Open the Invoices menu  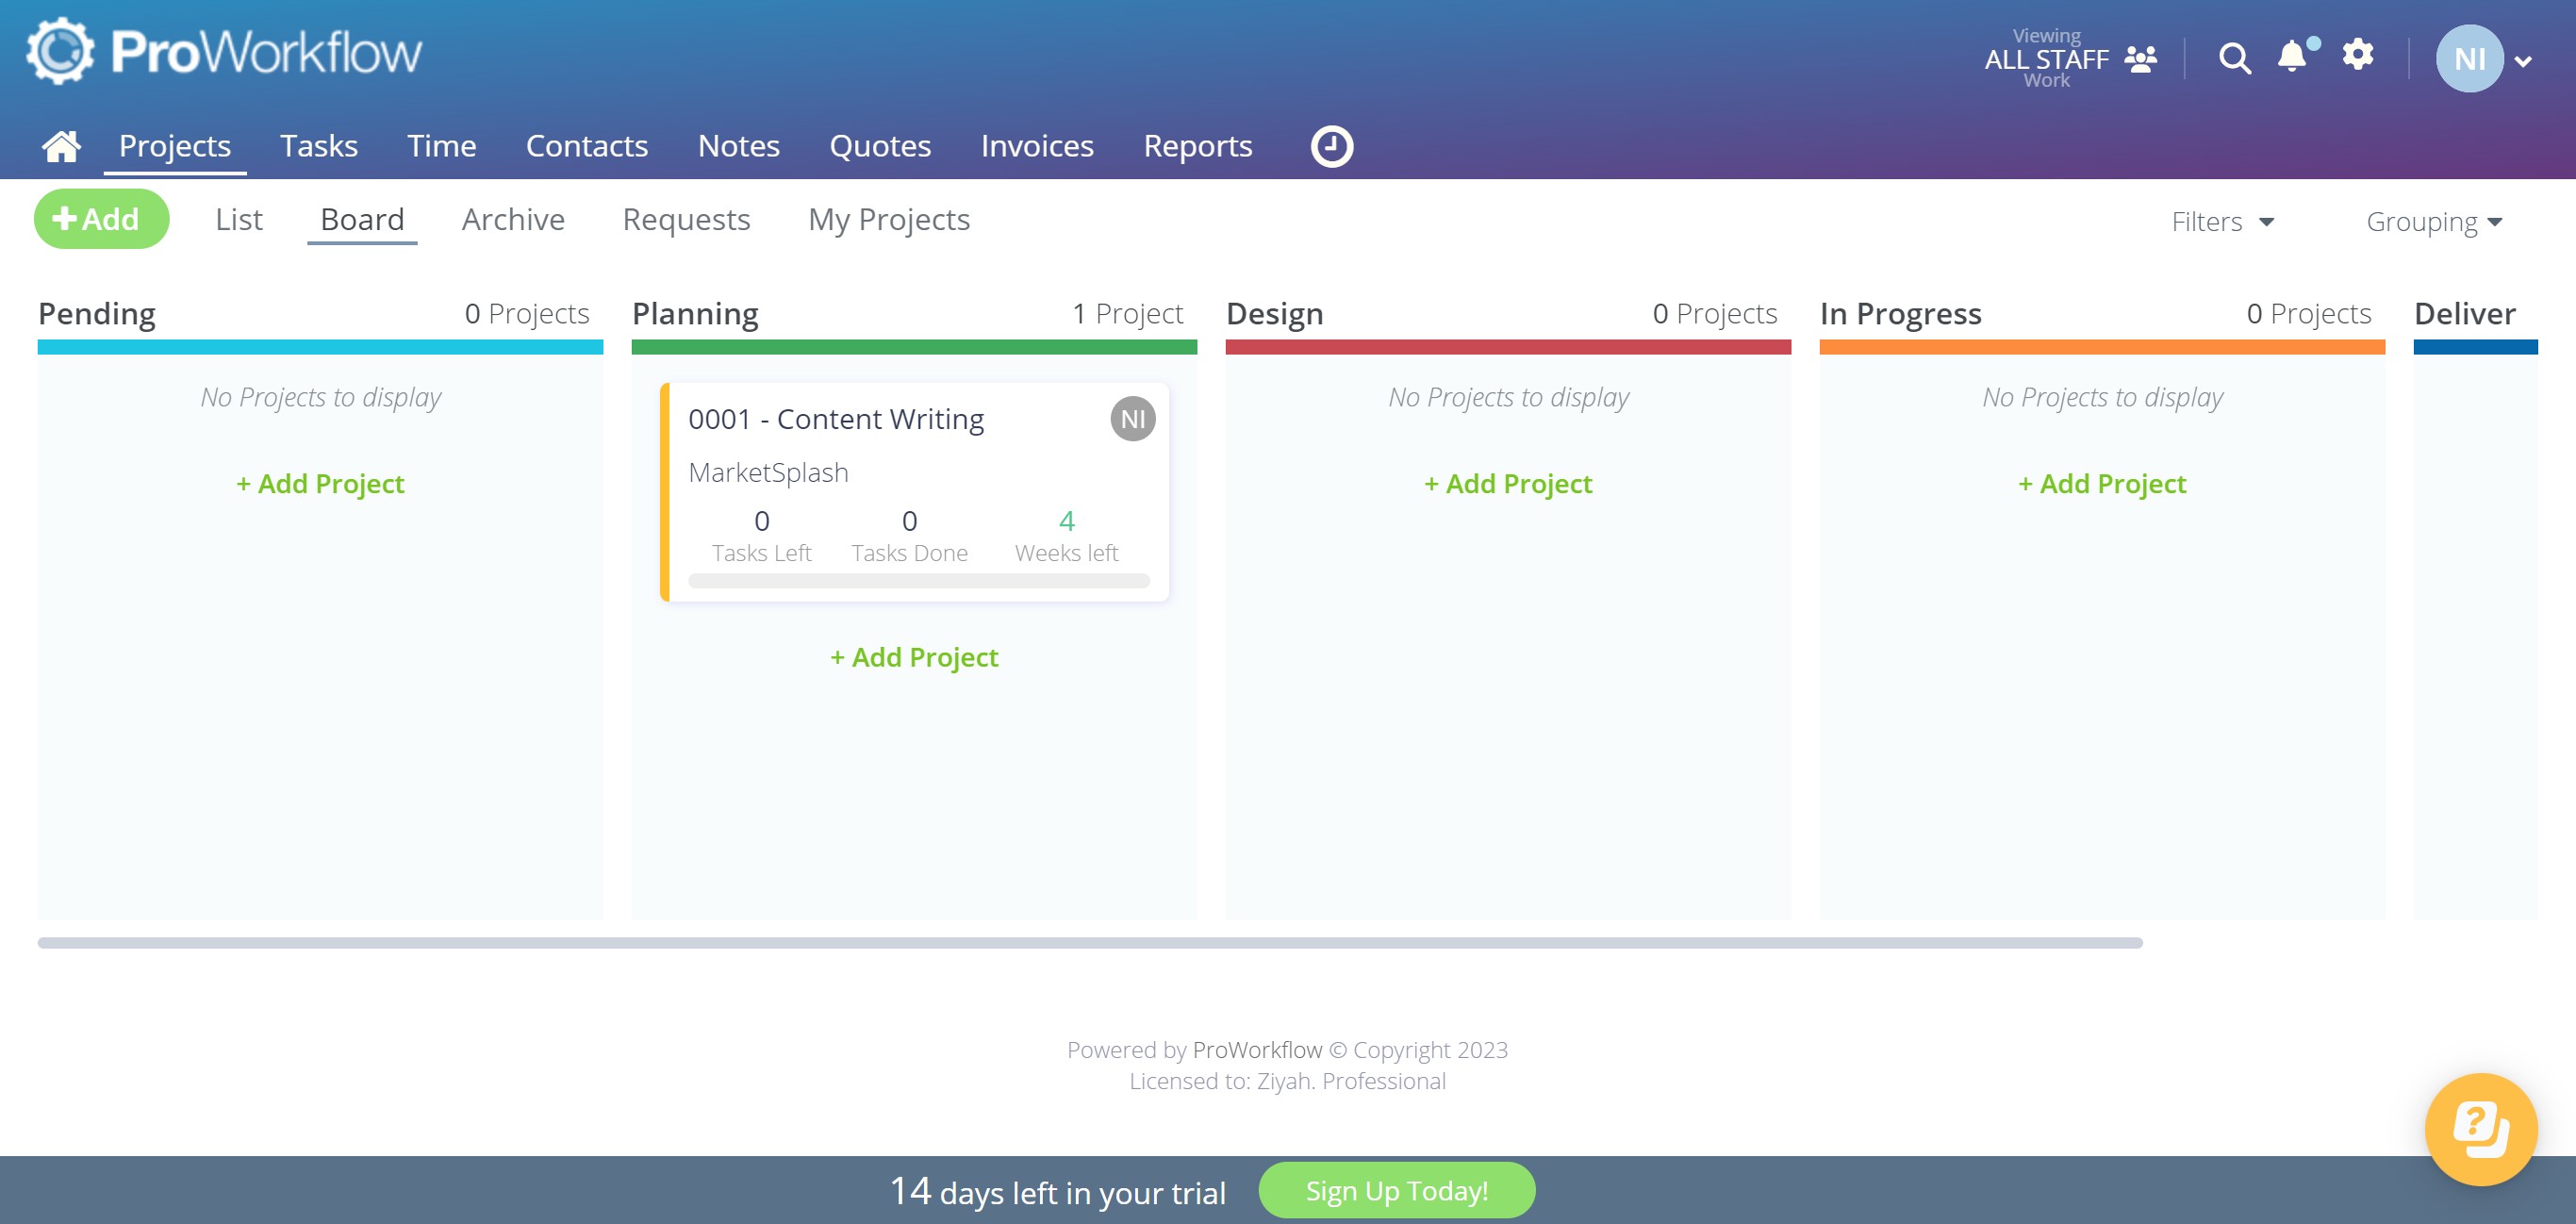click(1036, 146)
